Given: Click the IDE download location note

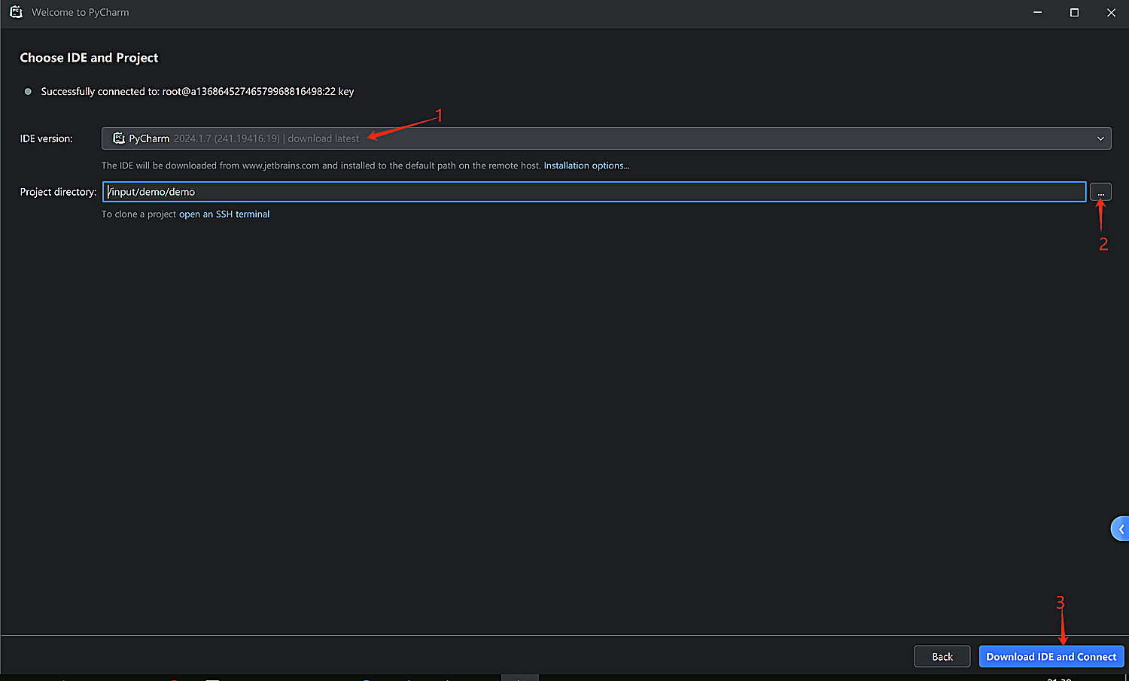Looking at the screenshot, I should click(321, 166).
